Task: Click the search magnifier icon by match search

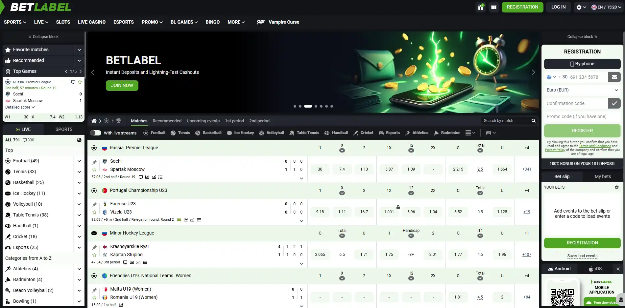Action: click(534, 121)
